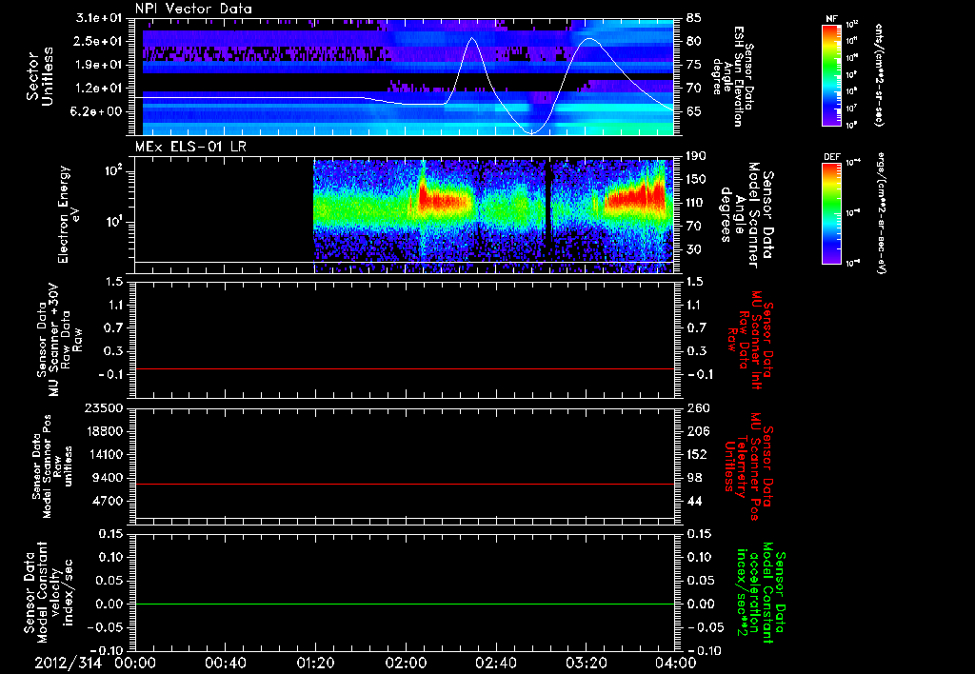Image resolution: width=975 pixels, height=674 pixels.
Task: Click the 'MU Scanner +30V Raw Data' left label
Action: pyautogui.click(x=59, y=340)
